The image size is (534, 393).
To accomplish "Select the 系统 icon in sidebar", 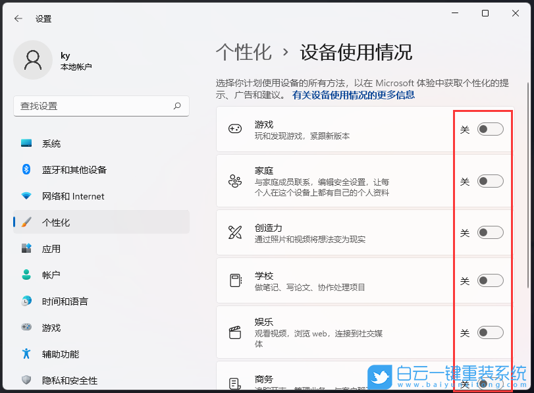I will (x=26, y=143).
